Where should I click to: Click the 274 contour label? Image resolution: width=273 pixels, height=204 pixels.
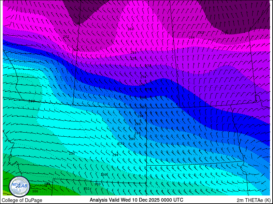143,77
